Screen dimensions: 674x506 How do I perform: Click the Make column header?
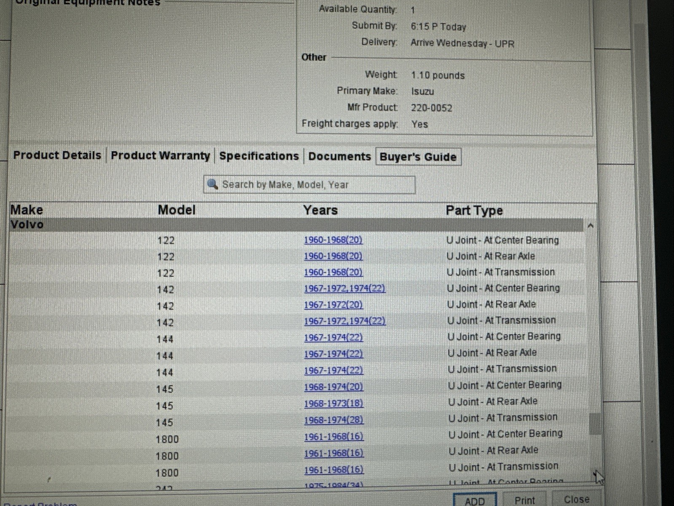coord(27,210)
